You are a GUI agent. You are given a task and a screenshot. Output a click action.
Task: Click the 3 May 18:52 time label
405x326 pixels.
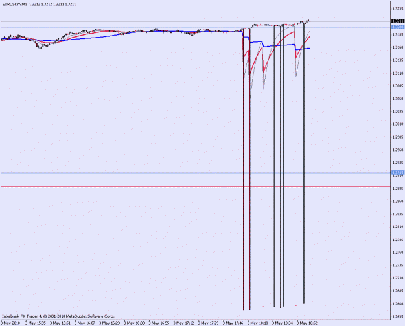coord(307,323)
